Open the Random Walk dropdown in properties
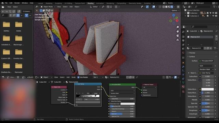Screen dimensions: 219x123 point(206,69)
